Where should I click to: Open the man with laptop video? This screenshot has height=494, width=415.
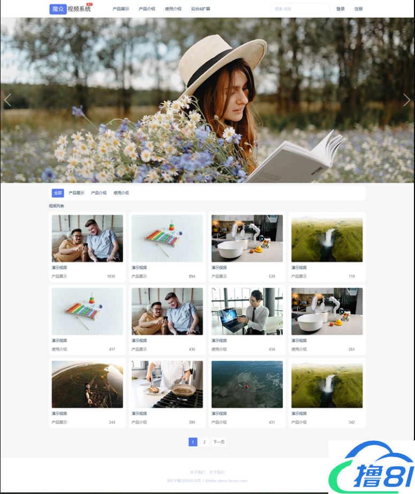247,311
